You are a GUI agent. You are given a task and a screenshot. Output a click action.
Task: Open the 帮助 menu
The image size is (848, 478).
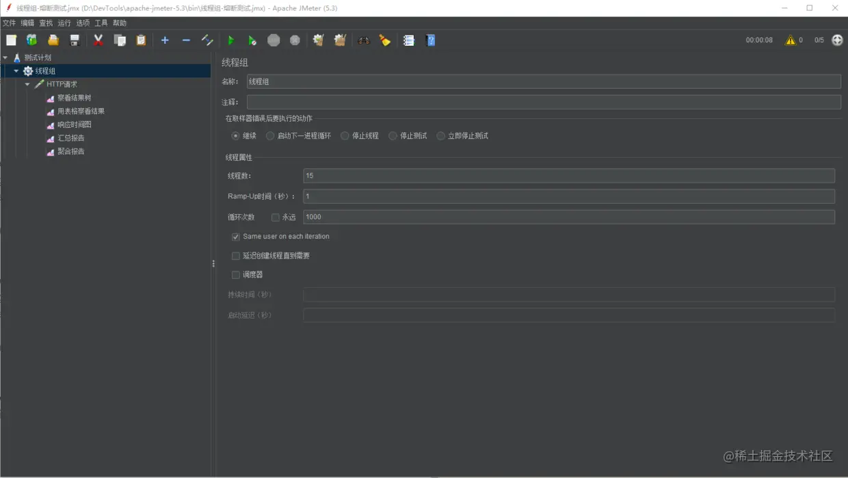pyautogui.click(x=120, y=23)
